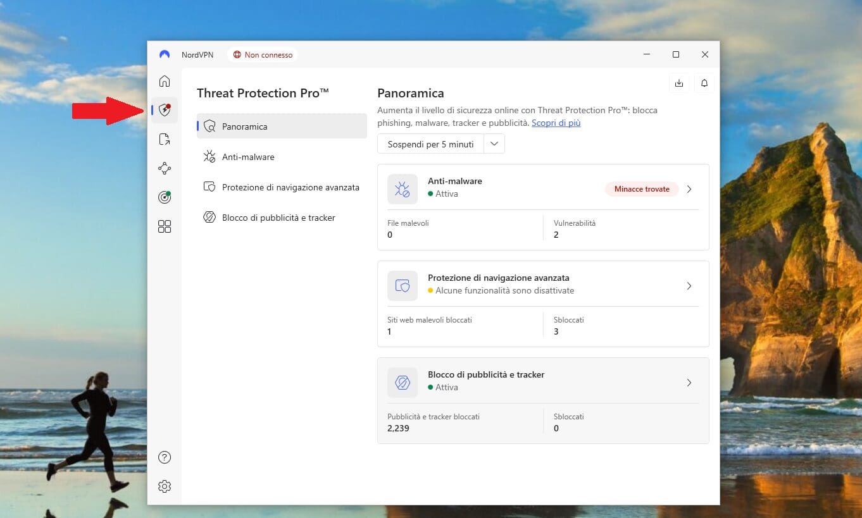Image resolution: width=862 pixels, height=518 pixels.
Task: Expand the suspend duration dropdown arrow
Action: click(x=494, y=144)
